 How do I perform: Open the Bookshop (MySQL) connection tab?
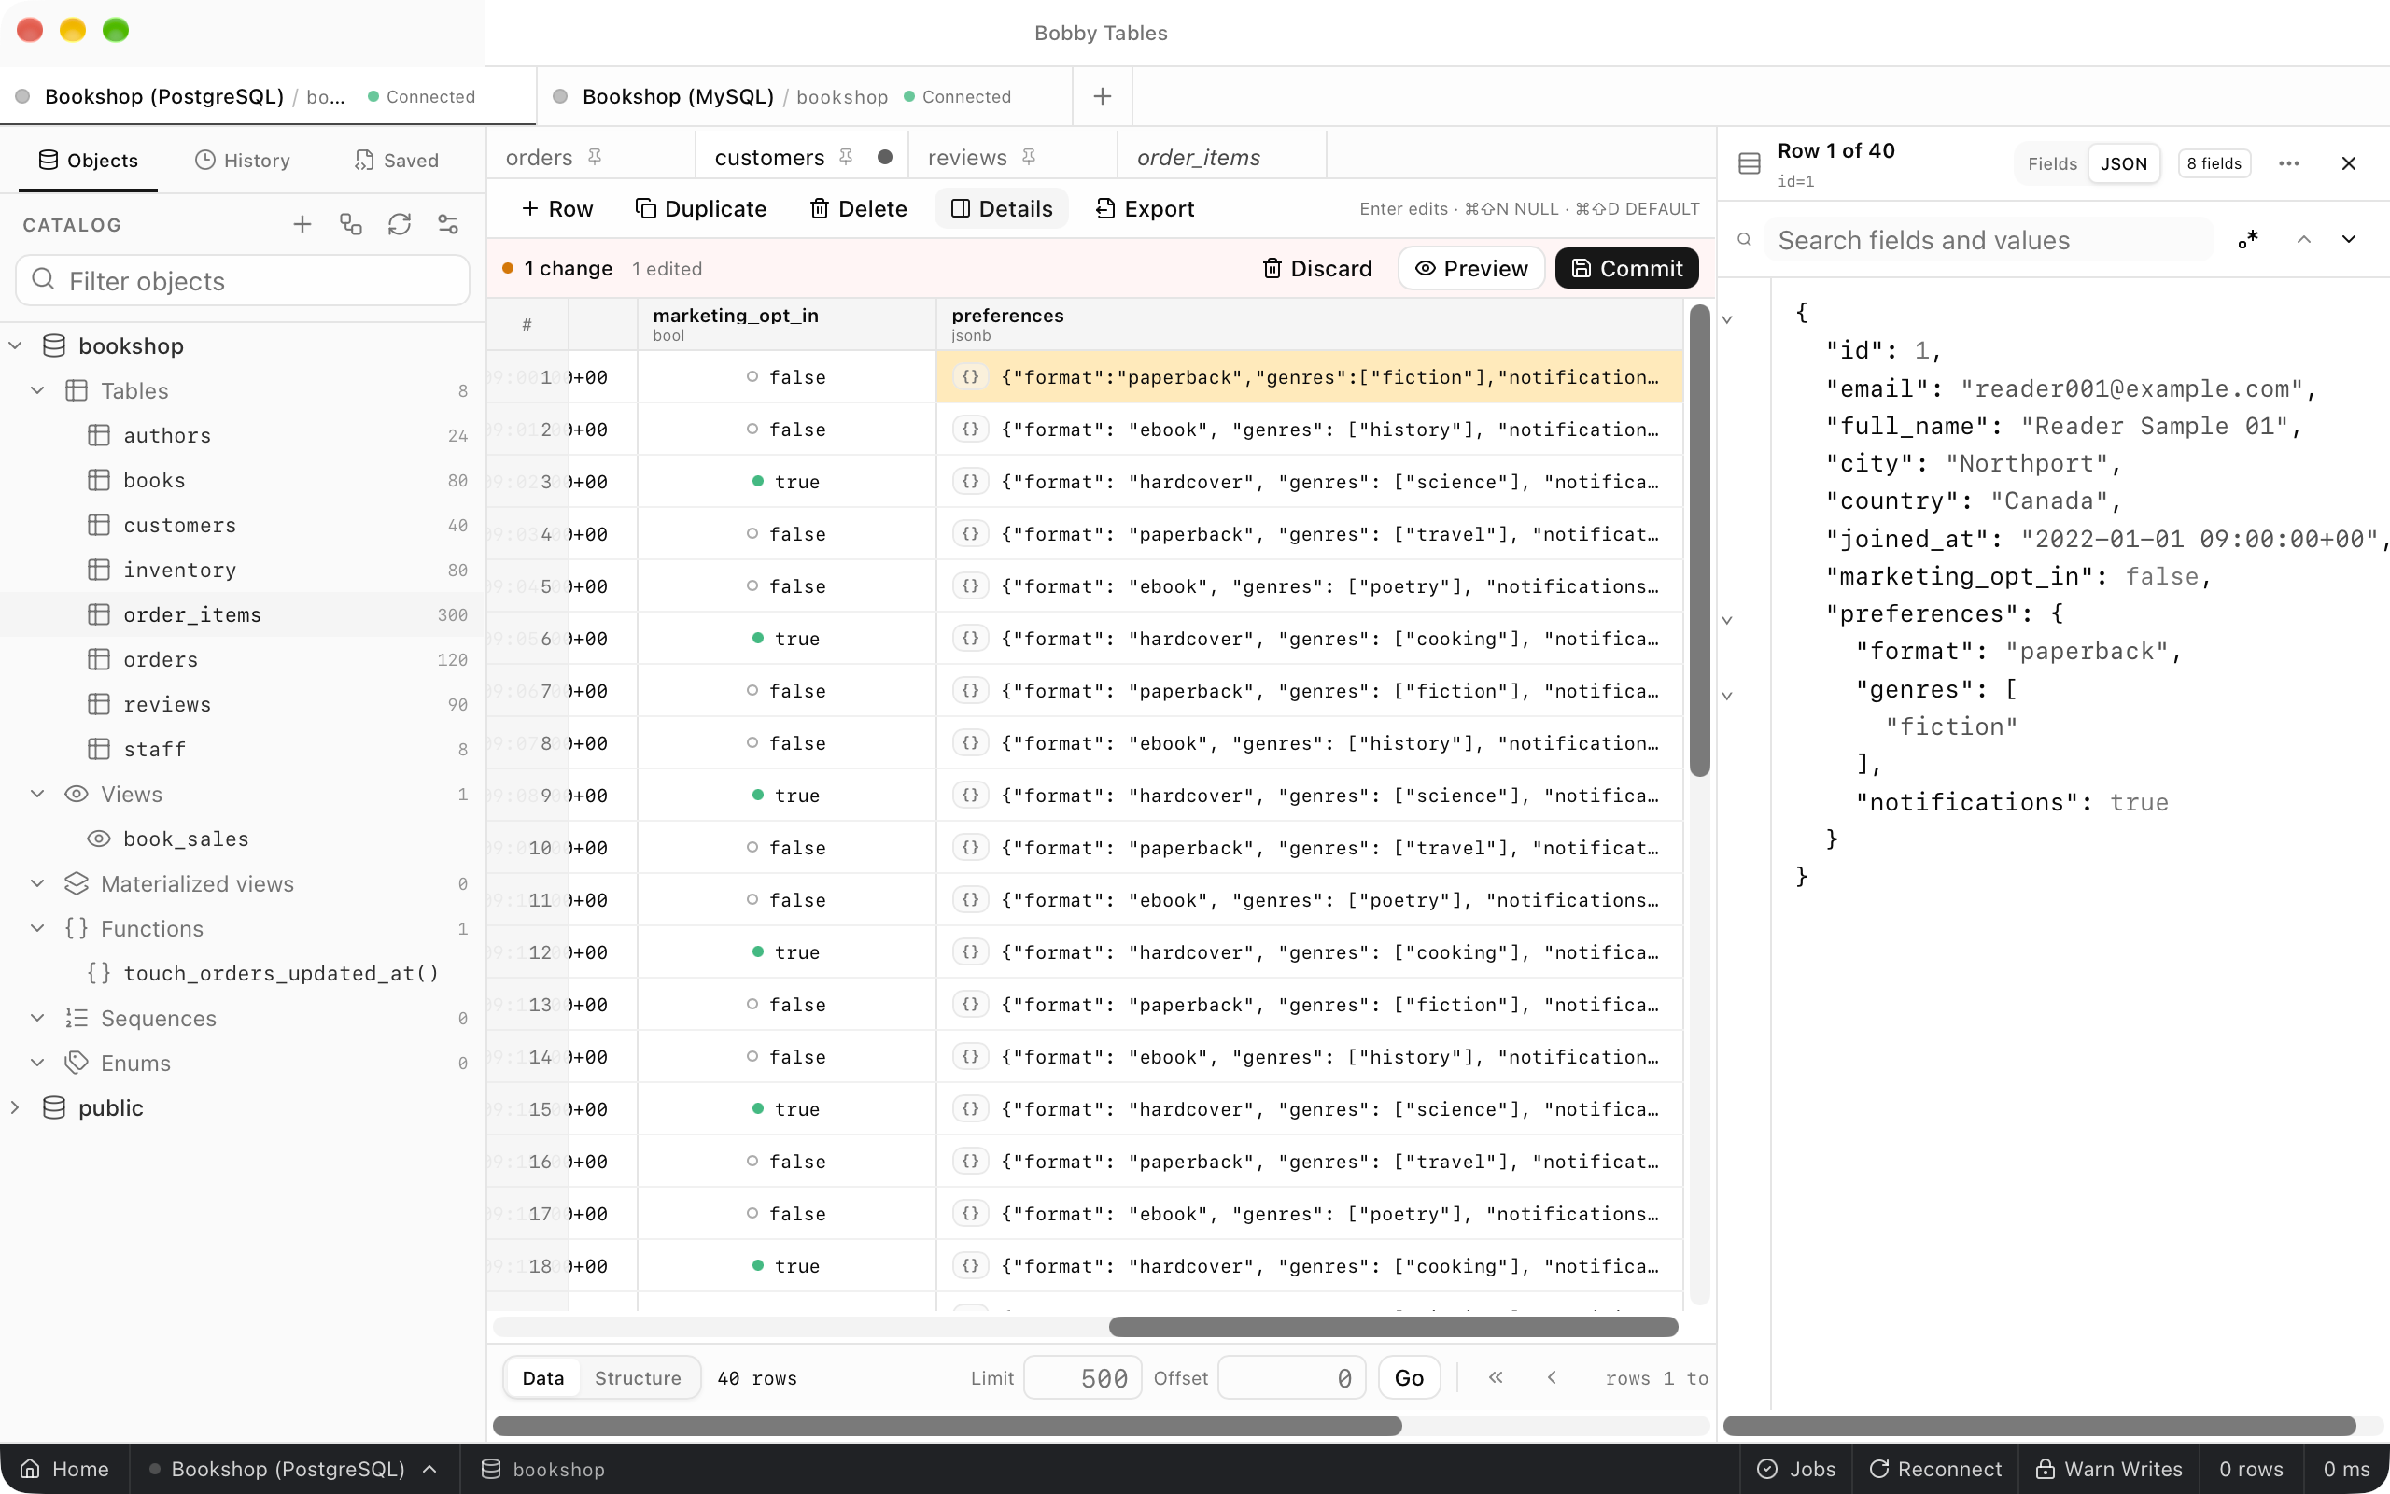pyautogui.click(x=805, y=96)
